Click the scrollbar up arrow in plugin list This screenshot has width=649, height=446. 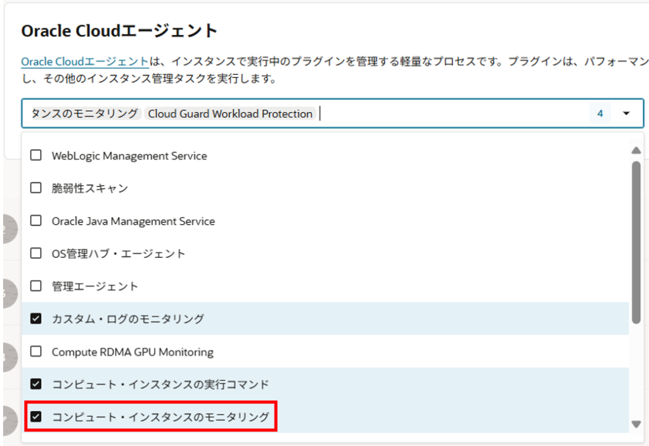636,150
